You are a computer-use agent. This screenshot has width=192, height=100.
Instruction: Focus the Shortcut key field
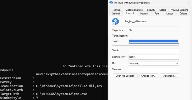coord(154,57)
